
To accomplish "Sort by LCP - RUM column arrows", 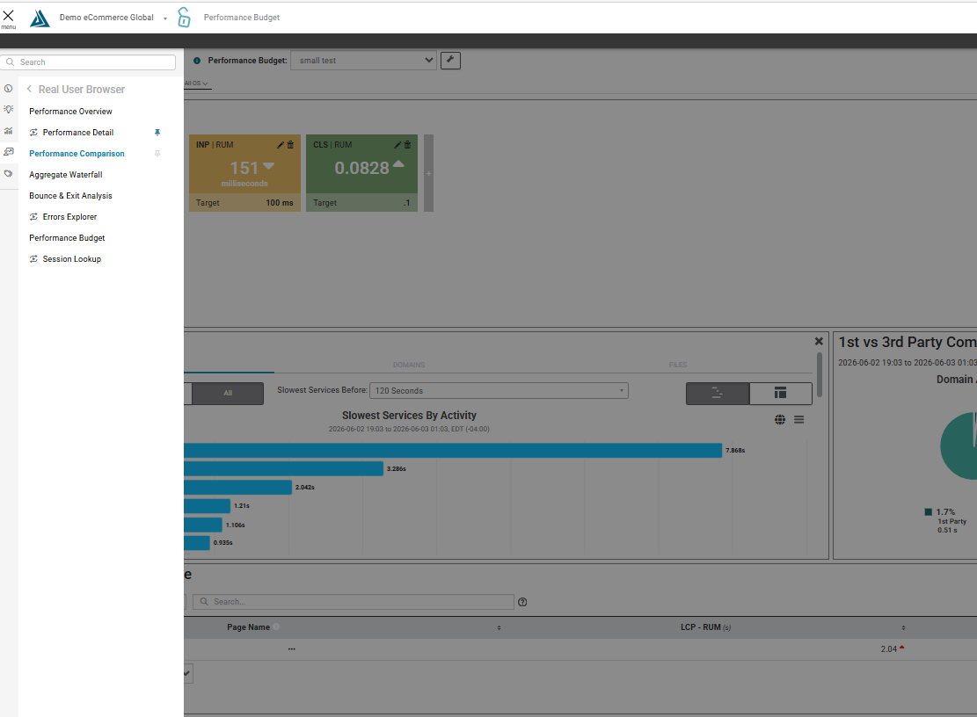I will (x=903, y=628).
